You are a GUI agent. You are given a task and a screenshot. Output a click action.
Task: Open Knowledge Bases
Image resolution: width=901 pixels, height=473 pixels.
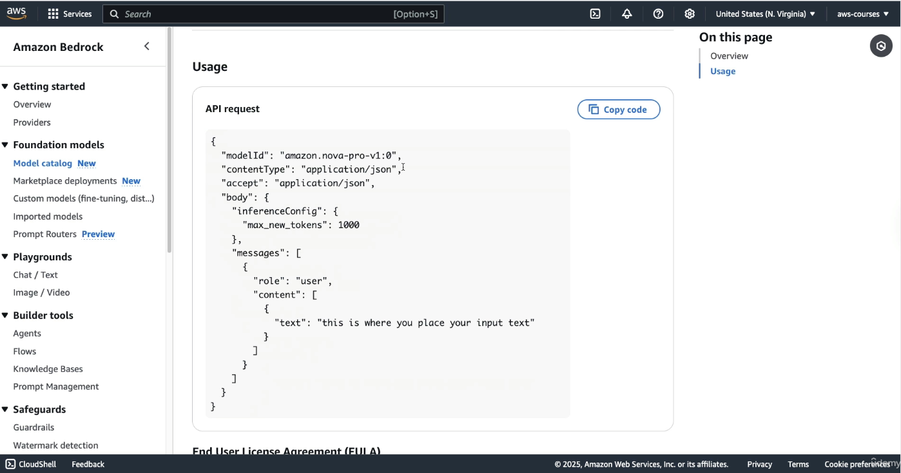point(48,369)
